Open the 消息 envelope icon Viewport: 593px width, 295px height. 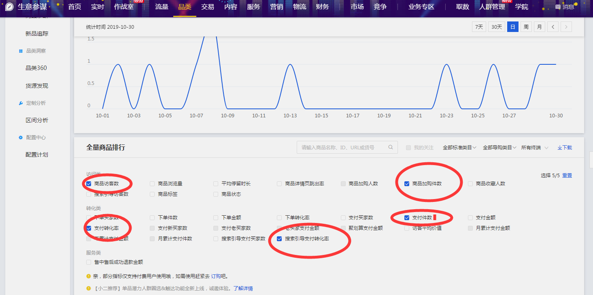(558, 7)
